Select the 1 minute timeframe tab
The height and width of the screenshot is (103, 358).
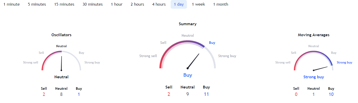pyautogui.click(x=12, y=4)
